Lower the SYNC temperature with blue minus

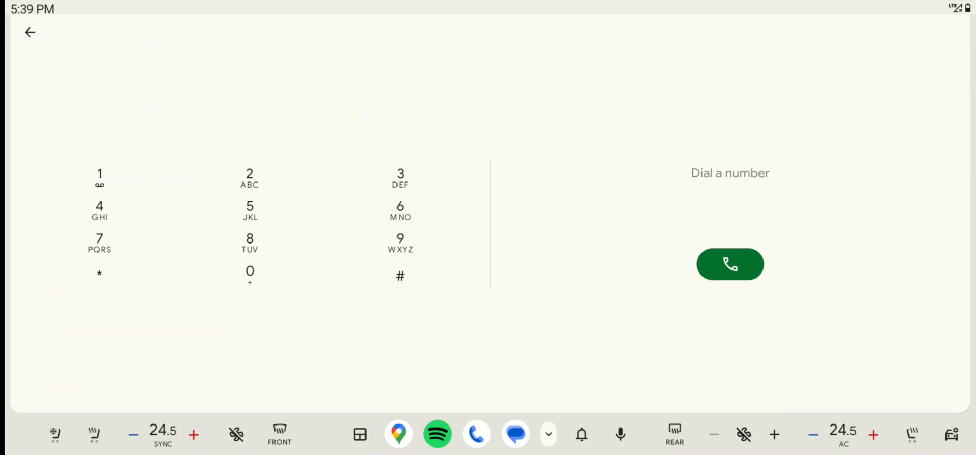[x=133, y=435]
